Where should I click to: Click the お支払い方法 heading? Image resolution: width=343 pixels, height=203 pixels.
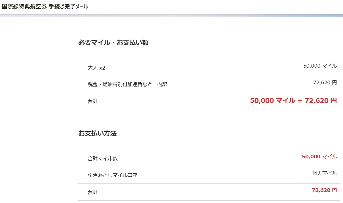pos(97,133)
